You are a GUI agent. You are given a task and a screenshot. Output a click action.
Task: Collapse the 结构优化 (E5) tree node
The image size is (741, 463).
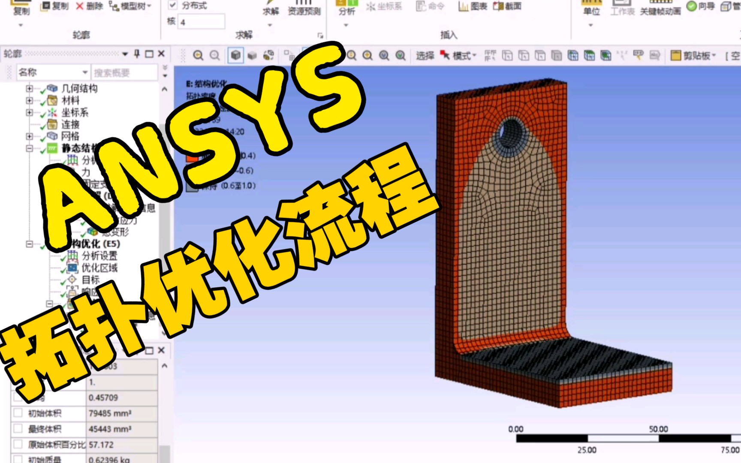pos(29,244)
